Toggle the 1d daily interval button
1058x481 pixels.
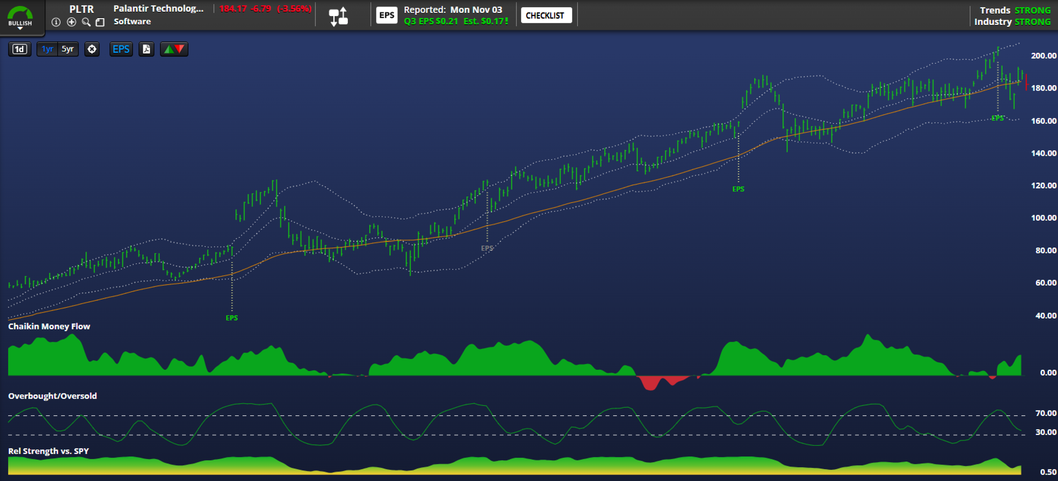pyautogui.click(x=19, y=49)
